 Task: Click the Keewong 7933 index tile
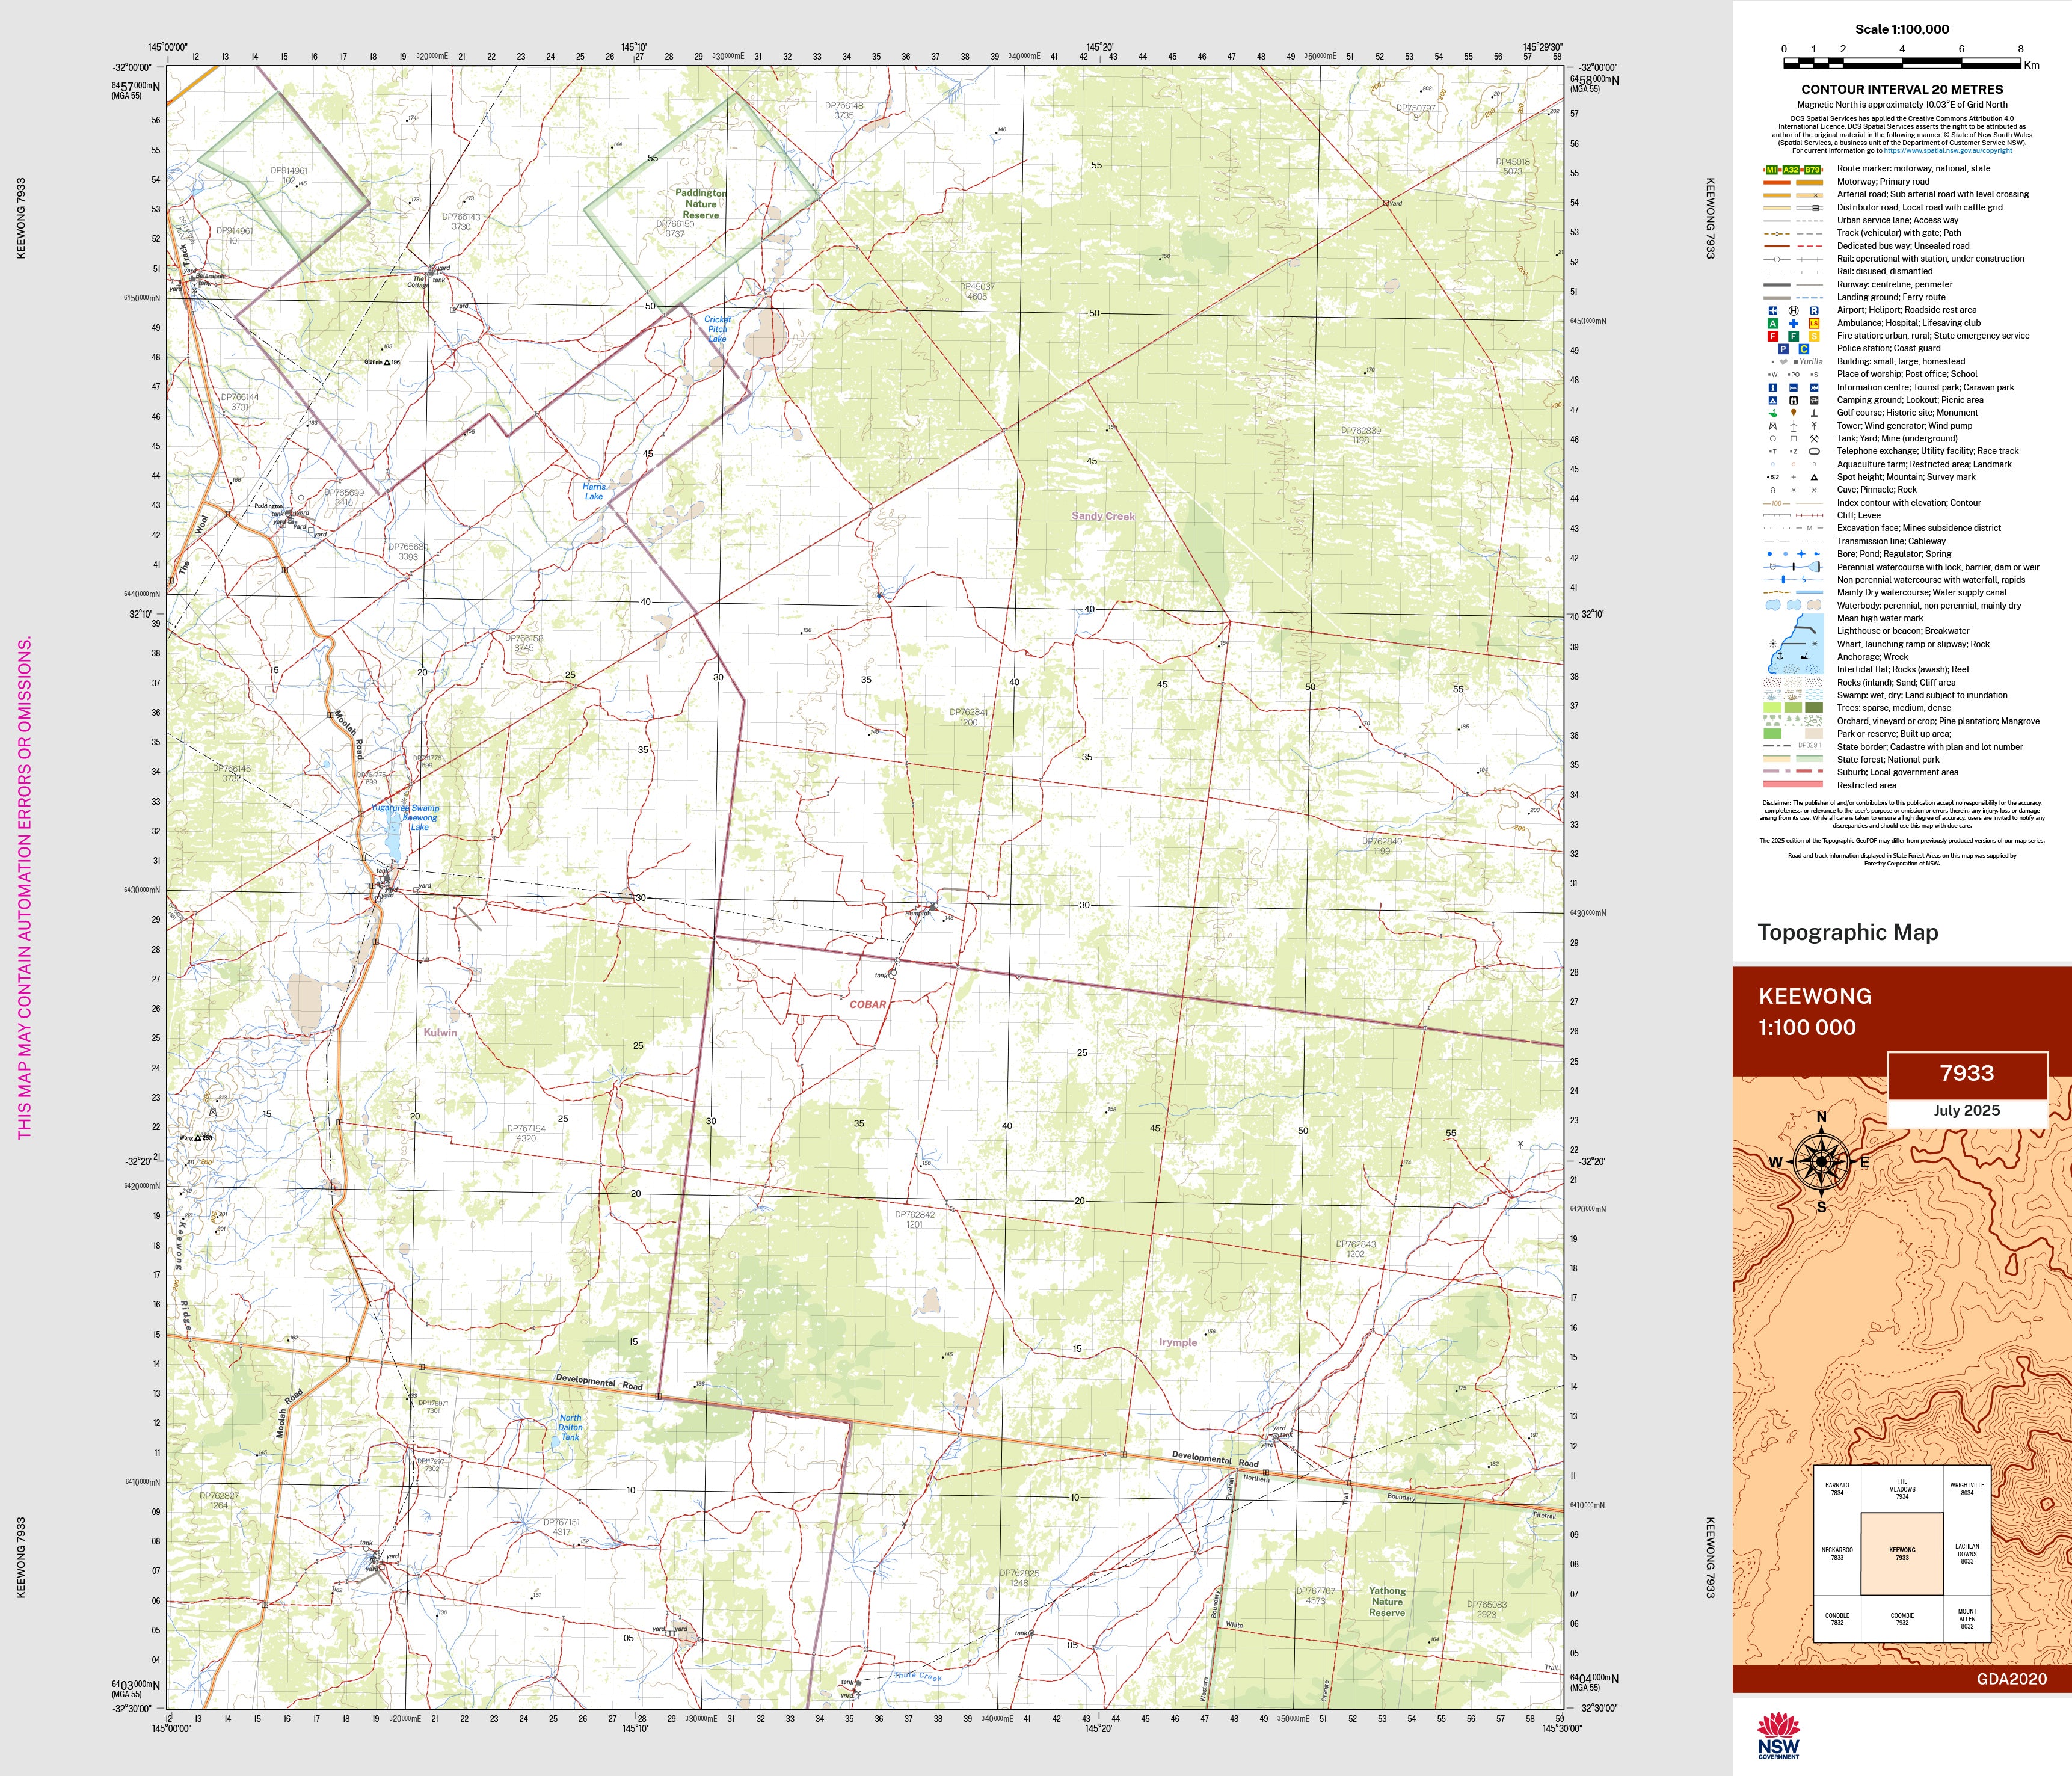tap(1902, 1554)
